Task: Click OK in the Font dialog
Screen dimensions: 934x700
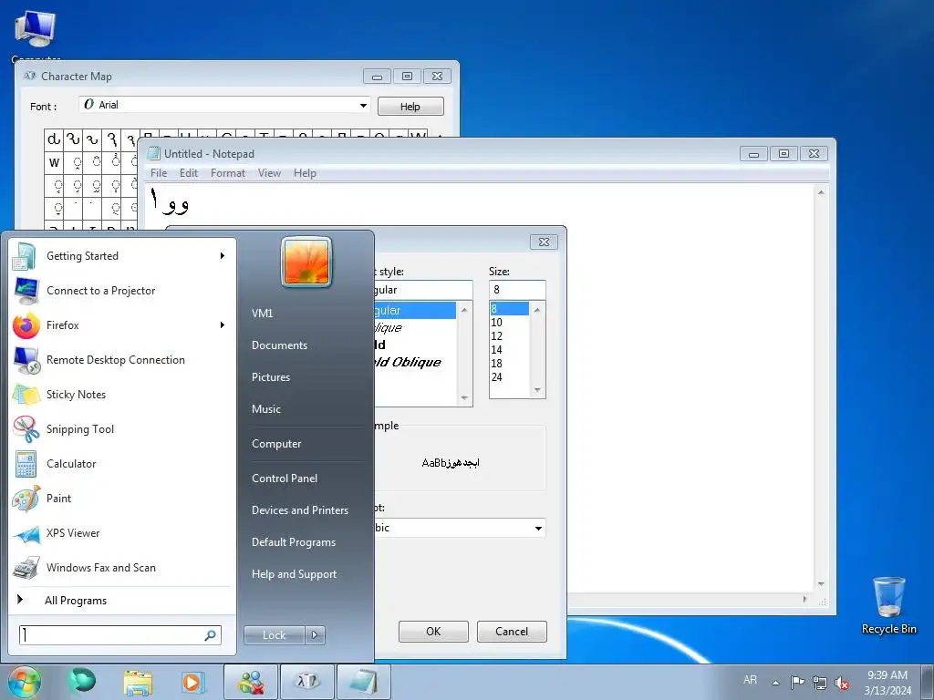Action: (x=433, y=632)
